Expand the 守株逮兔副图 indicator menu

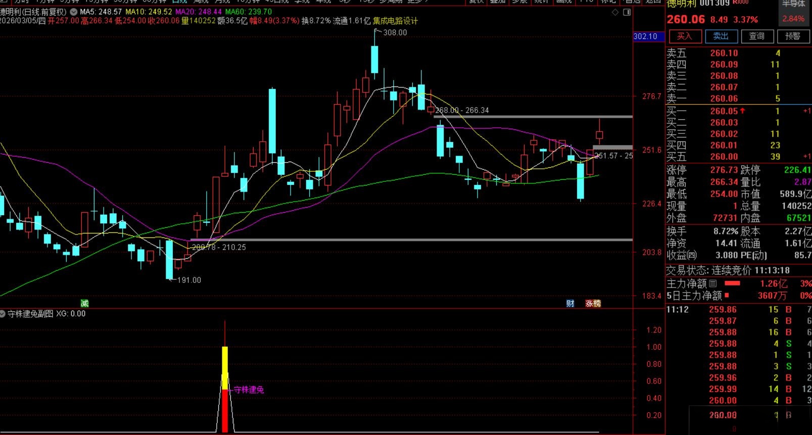tap(3, 314)
